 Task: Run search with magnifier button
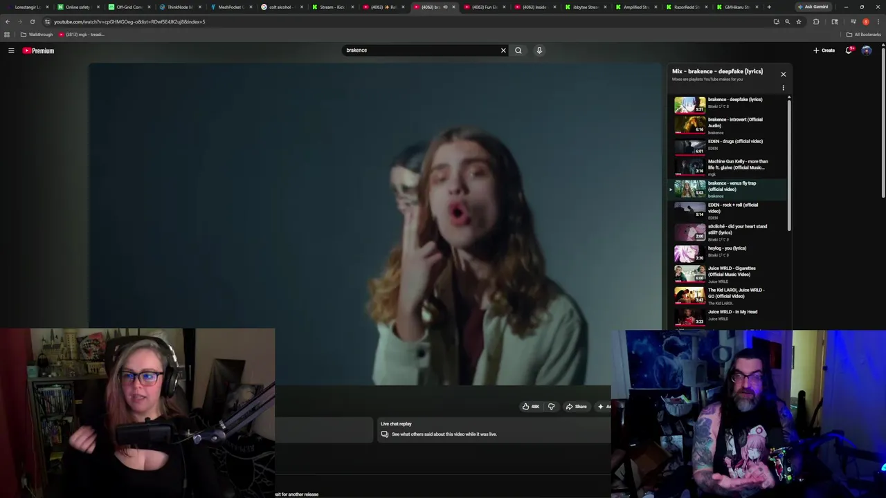[518, 50]
